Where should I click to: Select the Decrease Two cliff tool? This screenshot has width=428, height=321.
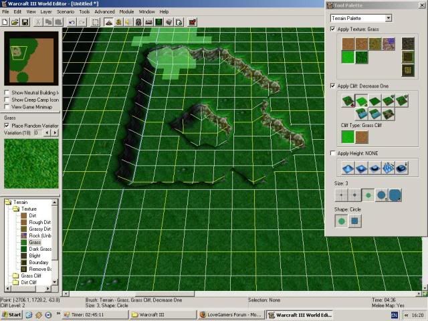(348, 101)
